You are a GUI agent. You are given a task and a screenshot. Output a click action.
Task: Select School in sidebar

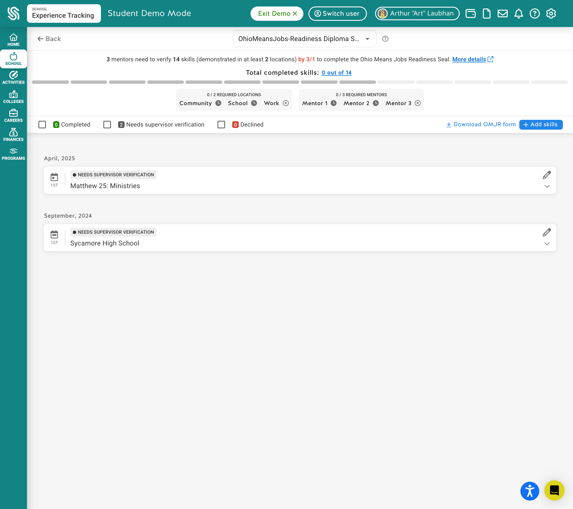coord(13,59)
